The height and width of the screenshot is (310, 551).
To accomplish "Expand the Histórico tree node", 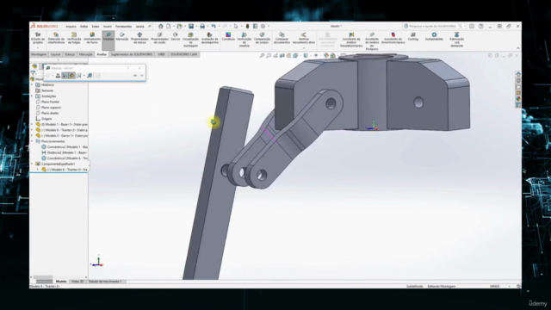I will point(32,84).
